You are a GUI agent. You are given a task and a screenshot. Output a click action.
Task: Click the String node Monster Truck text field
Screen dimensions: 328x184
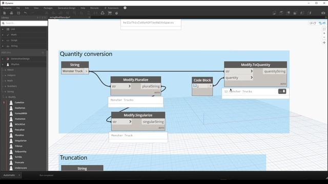point(73,71)
